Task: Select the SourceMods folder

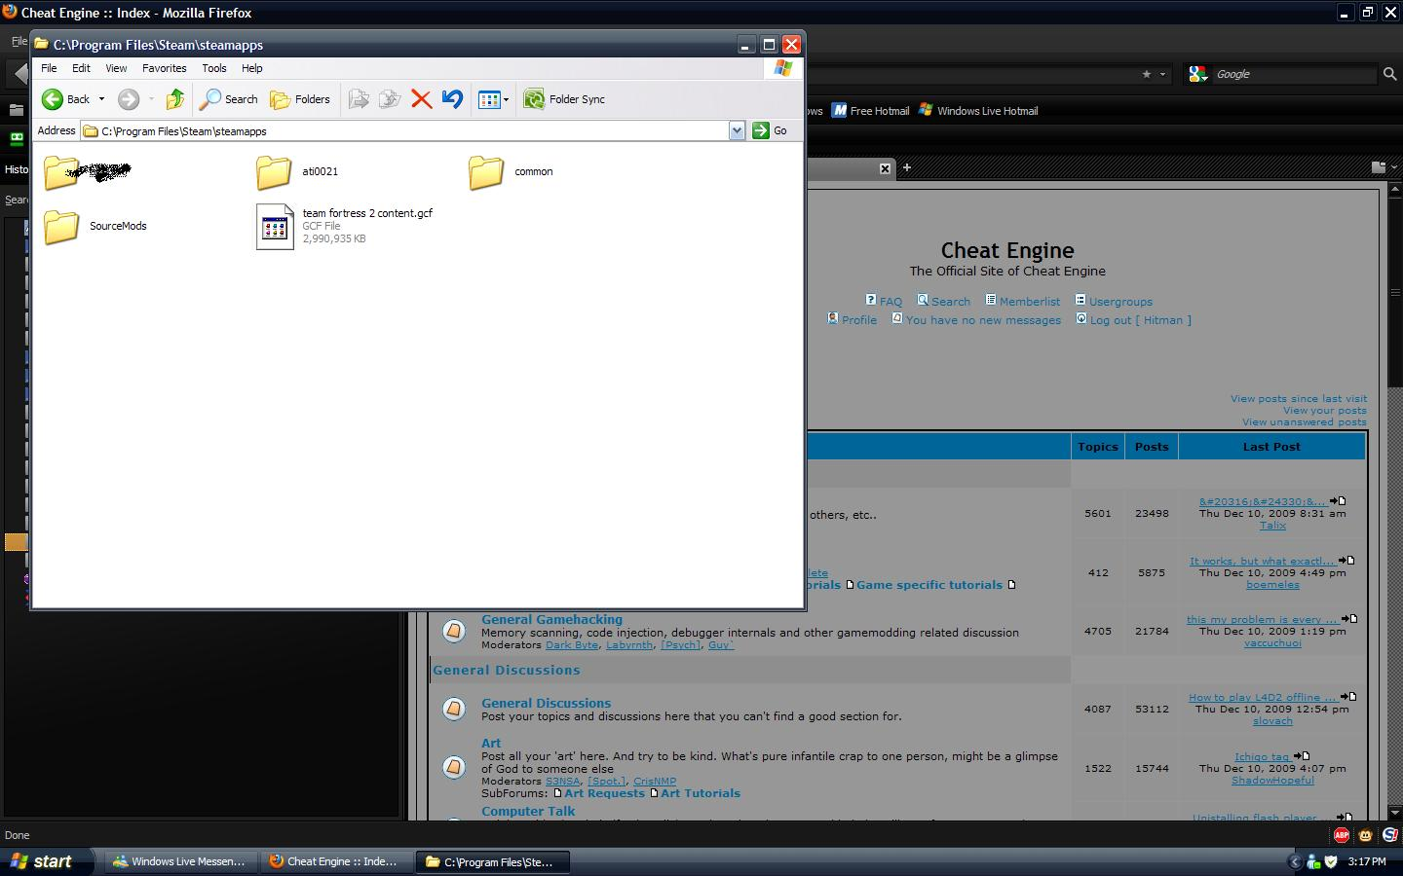Action: pyautogui.click(x=95, y=227)
